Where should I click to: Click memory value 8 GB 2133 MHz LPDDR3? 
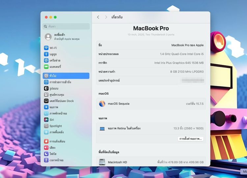click(x=187, y=72)
